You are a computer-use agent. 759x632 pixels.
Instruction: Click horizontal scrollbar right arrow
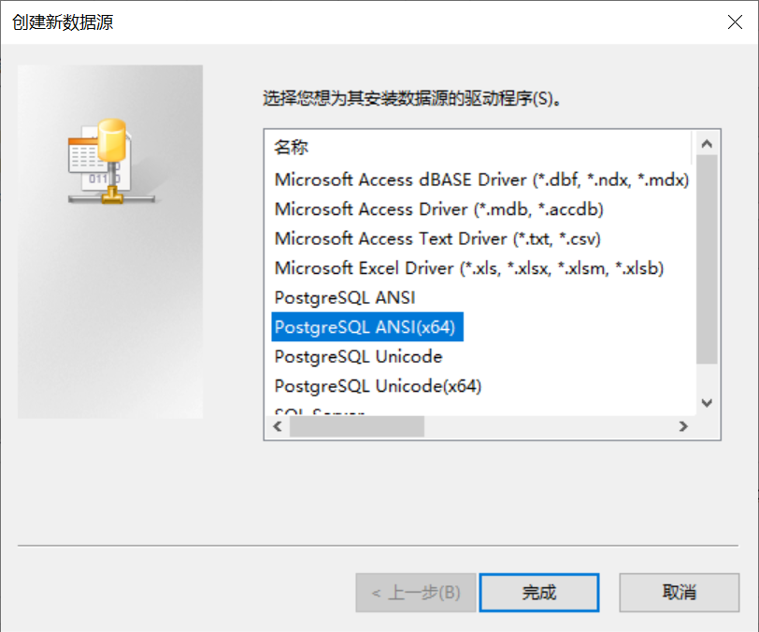683,426
